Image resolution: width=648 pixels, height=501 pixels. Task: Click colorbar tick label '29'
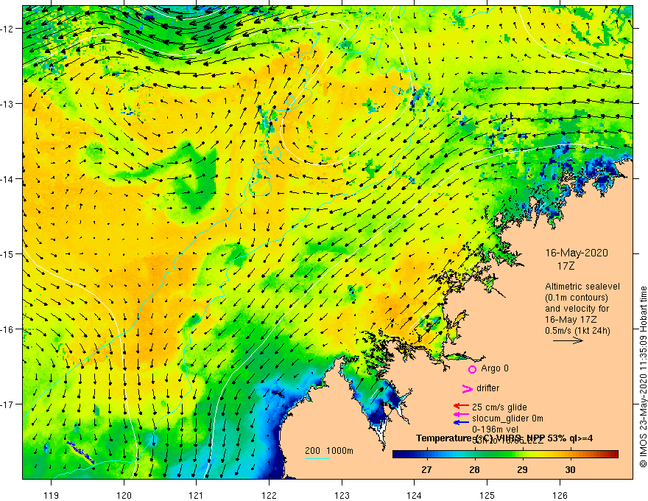522,469
